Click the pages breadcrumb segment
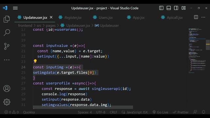The height and width of the screenshot is (118, 210). [51, 26]
